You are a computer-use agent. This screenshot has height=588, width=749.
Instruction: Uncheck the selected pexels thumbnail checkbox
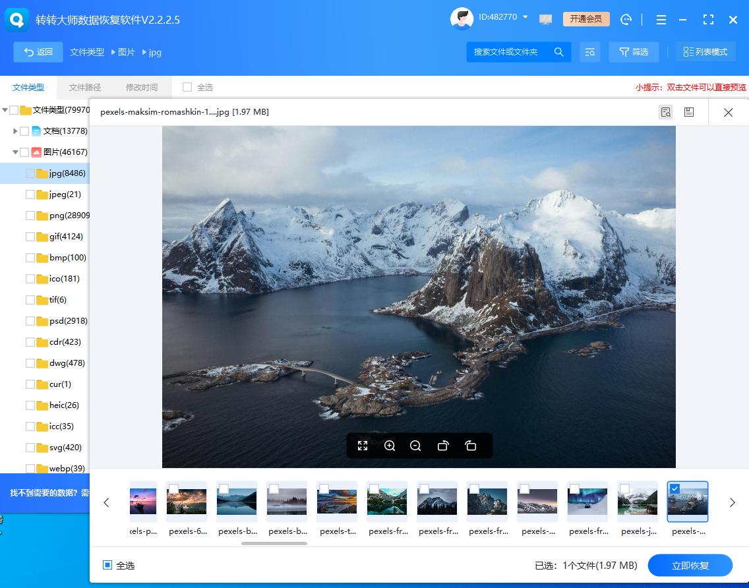676,488
